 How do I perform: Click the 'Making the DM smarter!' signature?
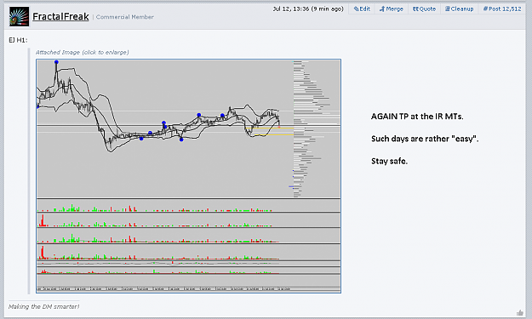[x=43, y=306]
